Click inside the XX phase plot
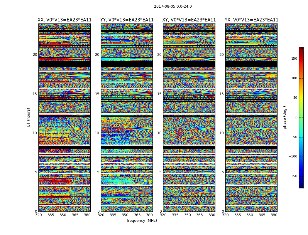Image resolution: width=308 pixels, height=235 pixels. click(65, 117)
